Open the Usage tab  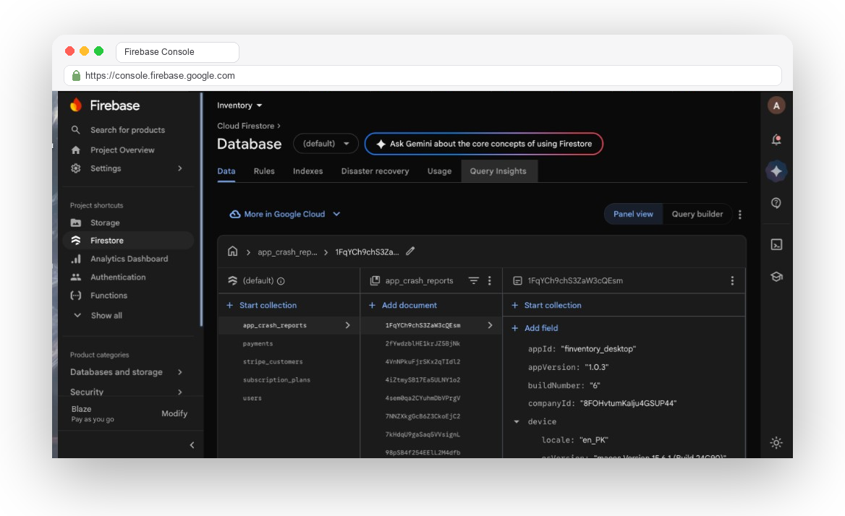pyautogui.click(x=440, y=171)
